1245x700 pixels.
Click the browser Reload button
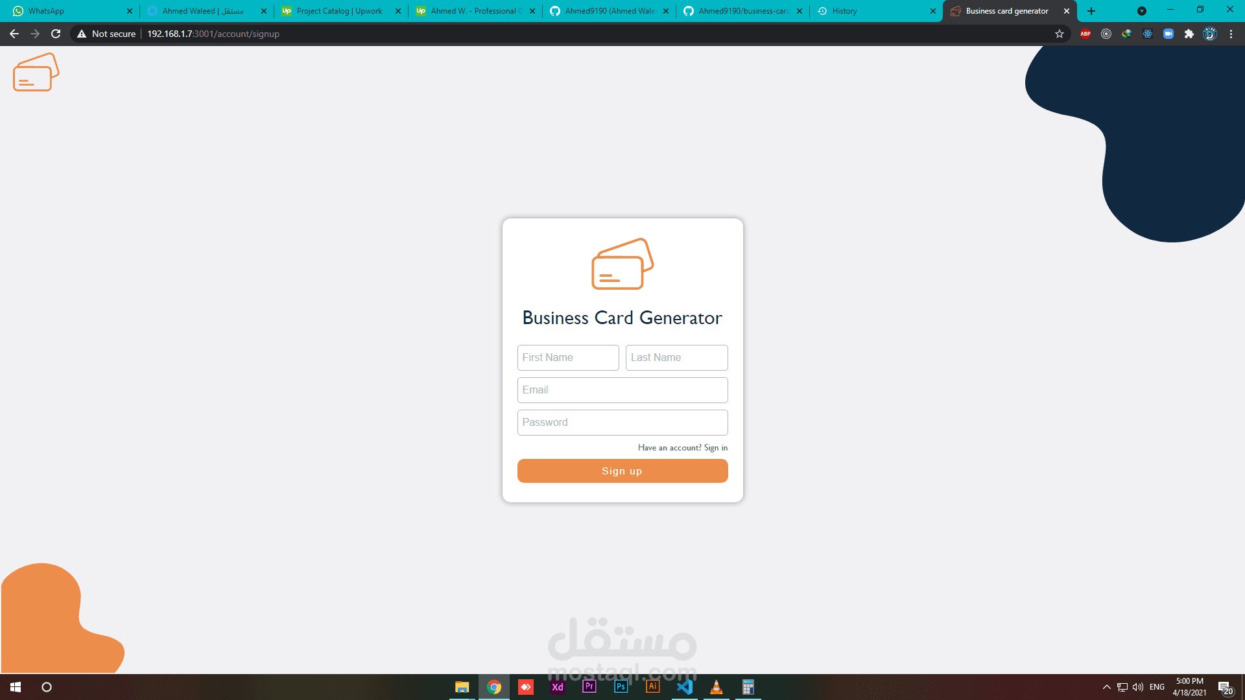(56, 34)
